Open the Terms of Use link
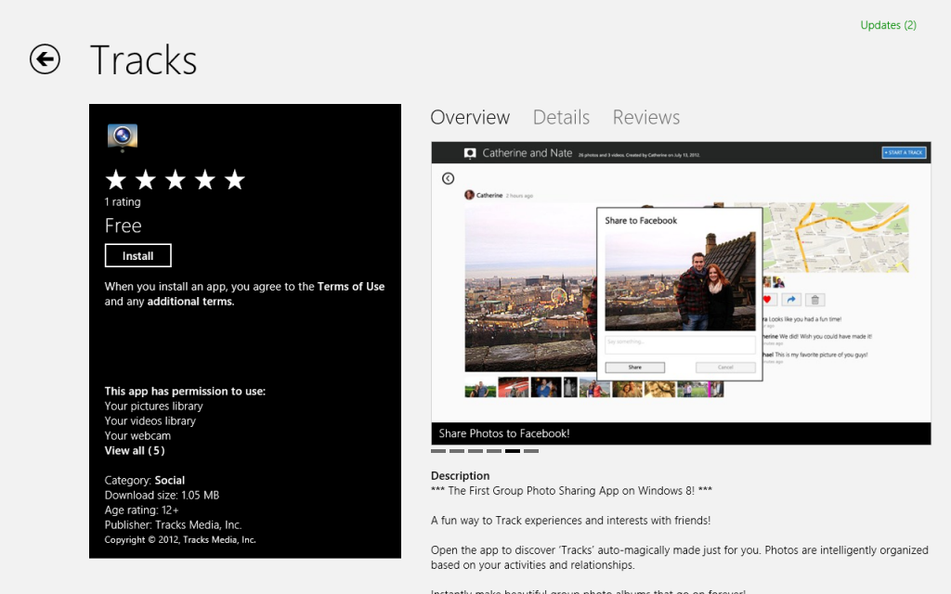 tap(350, 286)
